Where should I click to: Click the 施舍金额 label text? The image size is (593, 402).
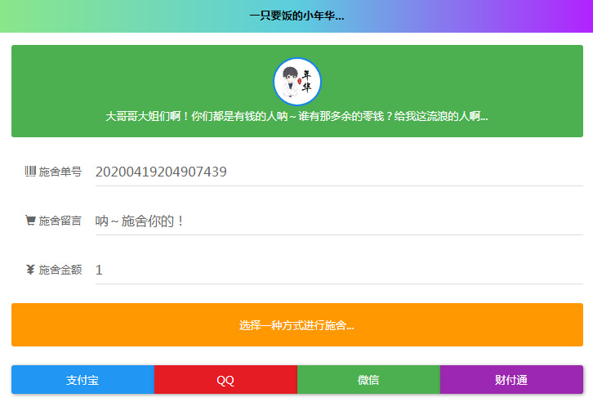click(60, 270)
